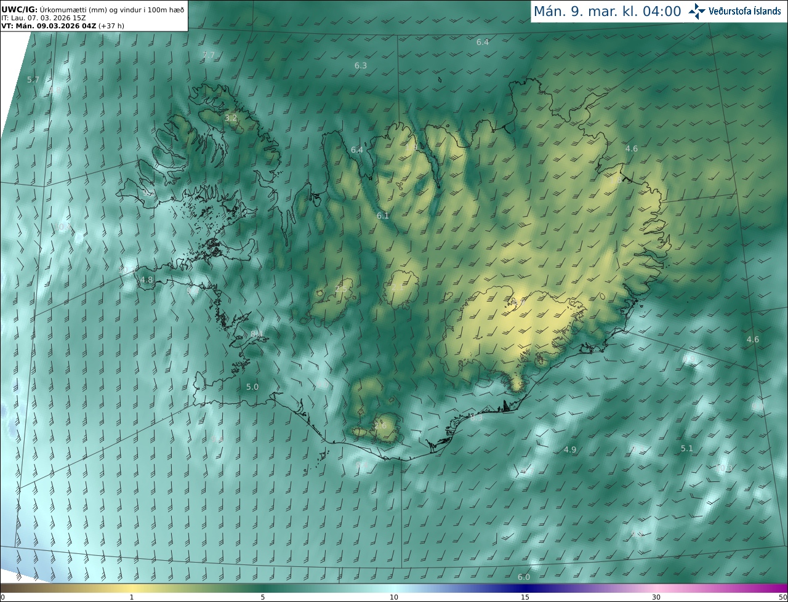
Task: Click the '5.0' value label on the map
Action: 252,387
